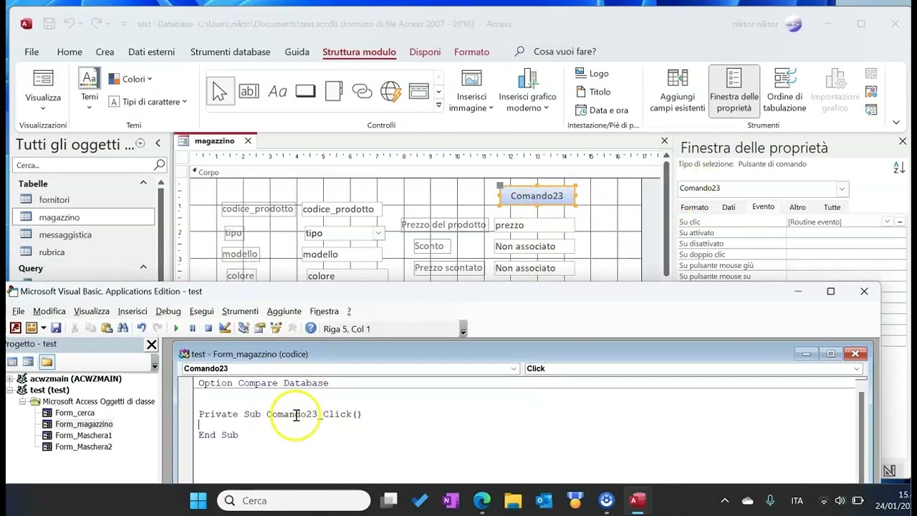Open Properties window icon in VBA toolbar
This screenshot has height=516, width=917.
[259, 328]
